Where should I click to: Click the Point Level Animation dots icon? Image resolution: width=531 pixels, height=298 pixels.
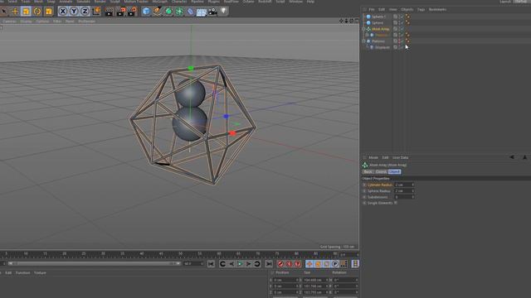tap(343, 264)
